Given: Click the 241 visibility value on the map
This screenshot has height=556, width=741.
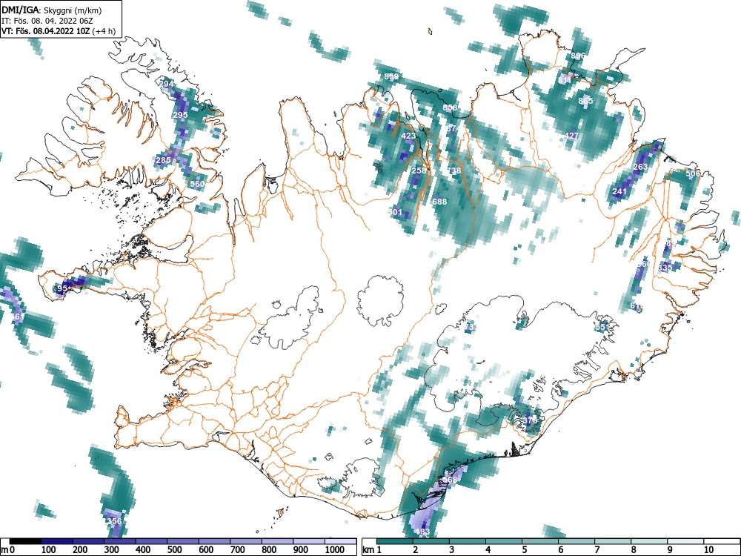Looking at the screenshot, I should [x=619, y=191].
